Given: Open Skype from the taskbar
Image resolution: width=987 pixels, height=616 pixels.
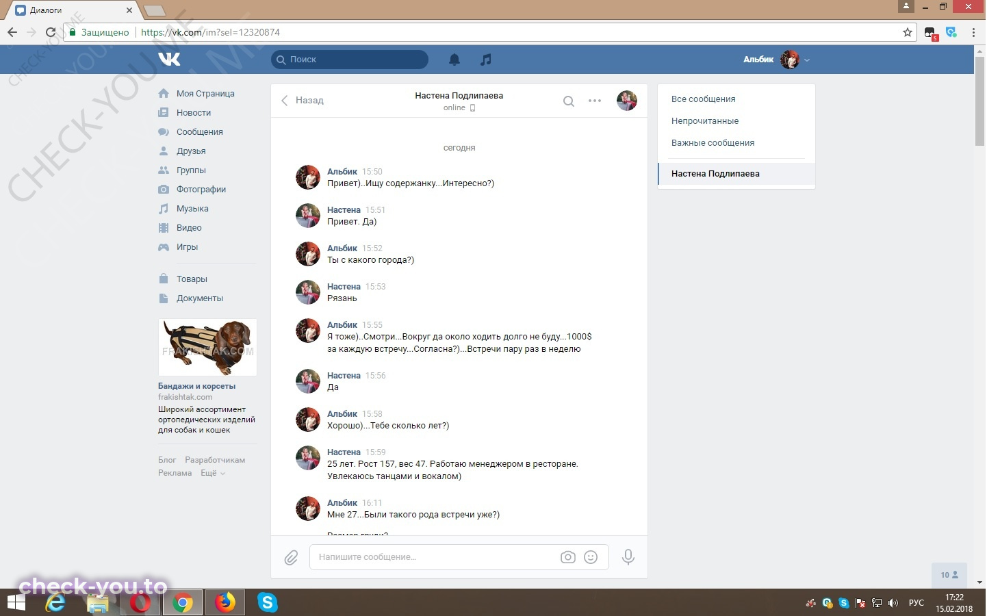Looking at the screenshot, I should pyautogui.click(x=267, y=603).
